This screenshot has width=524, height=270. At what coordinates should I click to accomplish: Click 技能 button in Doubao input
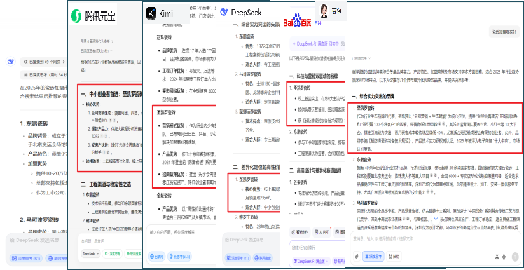click(x=394, y=256)
